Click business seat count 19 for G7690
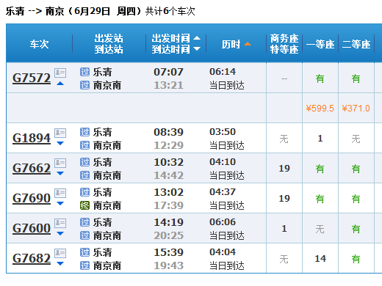Viewport: 382px width, 286px height. (284, 199)
